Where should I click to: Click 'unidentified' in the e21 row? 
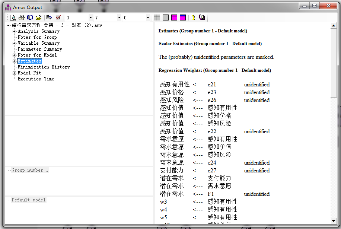click(256, 85)
